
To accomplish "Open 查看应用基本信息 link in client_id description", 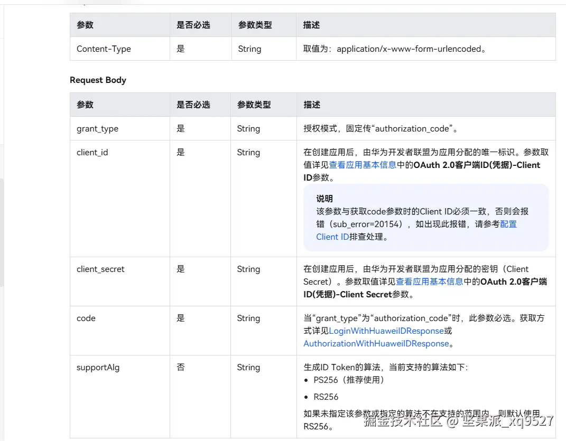I will click(363, 165).
